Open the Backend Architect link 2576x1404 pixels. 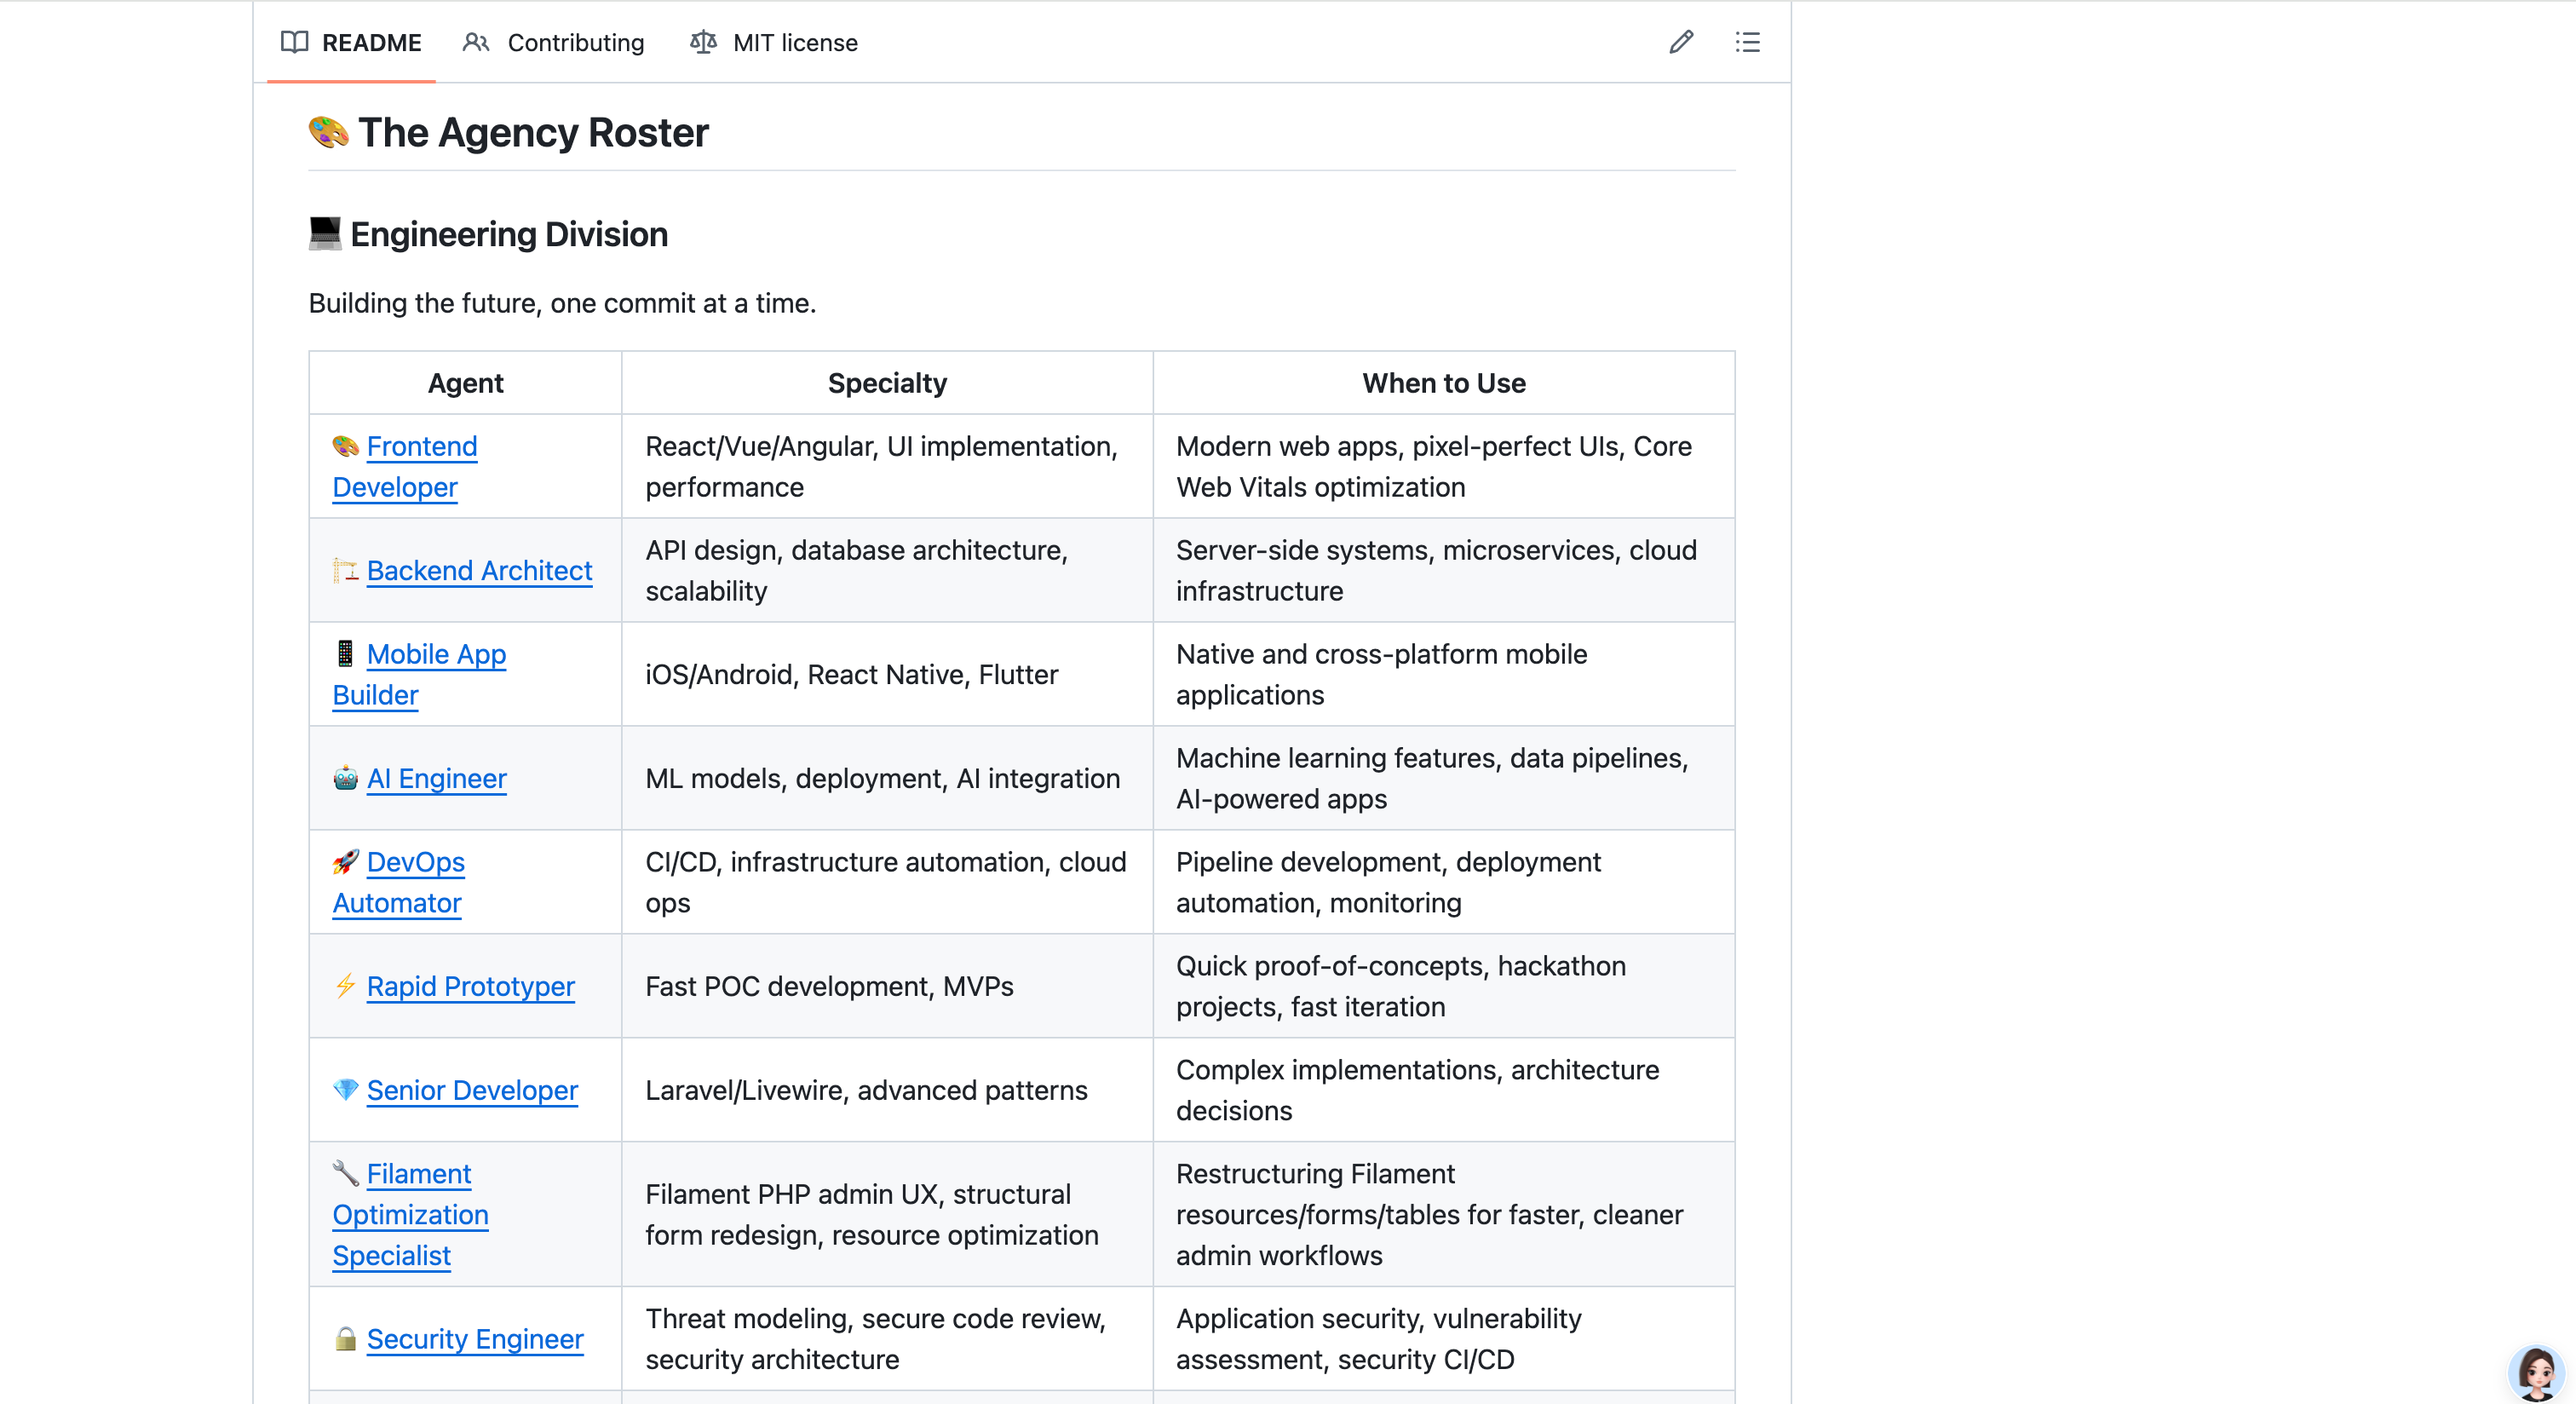479,570
